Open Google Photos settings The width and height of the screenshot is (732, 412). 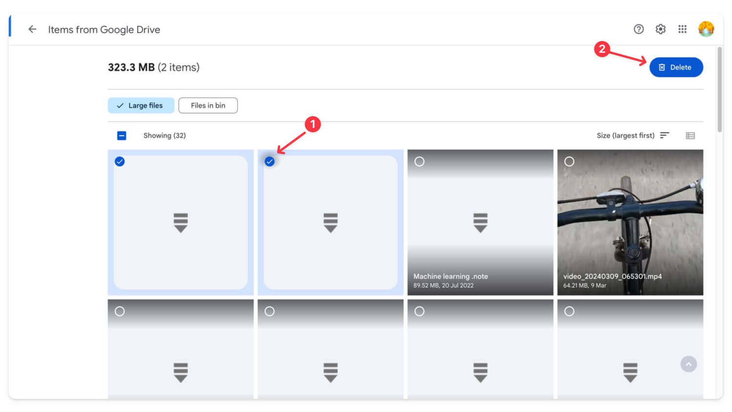pyautogui.click(x=660, y=29)
